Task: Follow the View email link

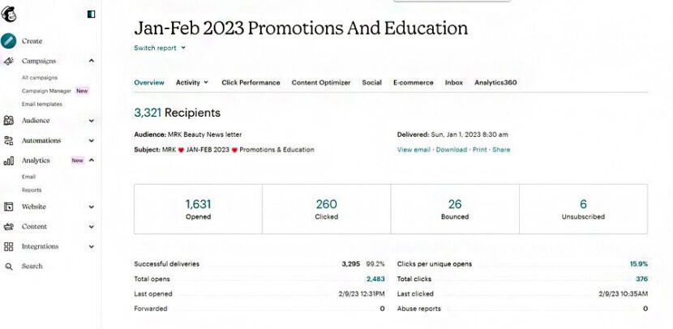Action: (x=414, y=150)
